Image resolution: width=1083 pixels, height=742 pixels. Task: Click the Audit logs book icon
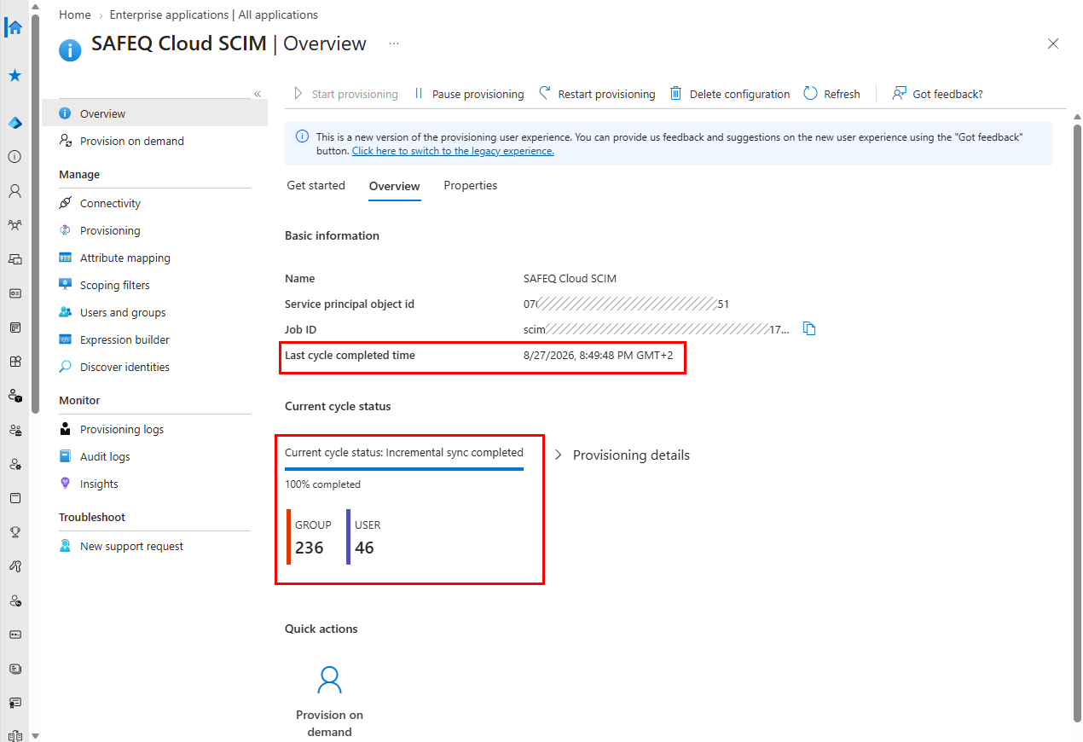65,456
